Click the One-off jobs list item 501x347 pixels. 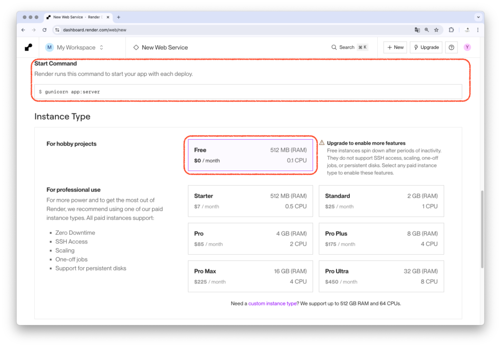point(71,260)
